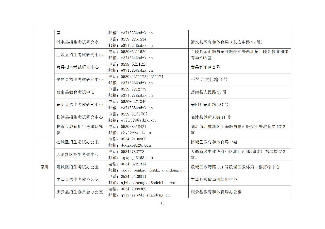The height and width of the screenshot is (229, 325).
Task: Select address 蒙阴县蒙山路137号
Action: (210, 105)
